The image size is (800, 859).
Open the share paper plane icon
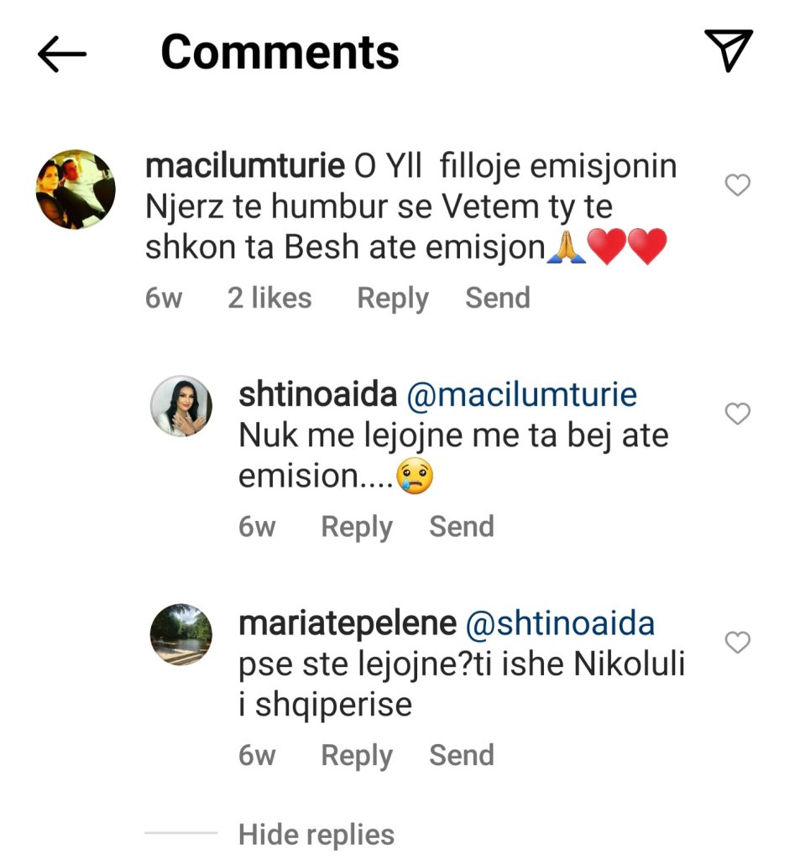[727, 51]
